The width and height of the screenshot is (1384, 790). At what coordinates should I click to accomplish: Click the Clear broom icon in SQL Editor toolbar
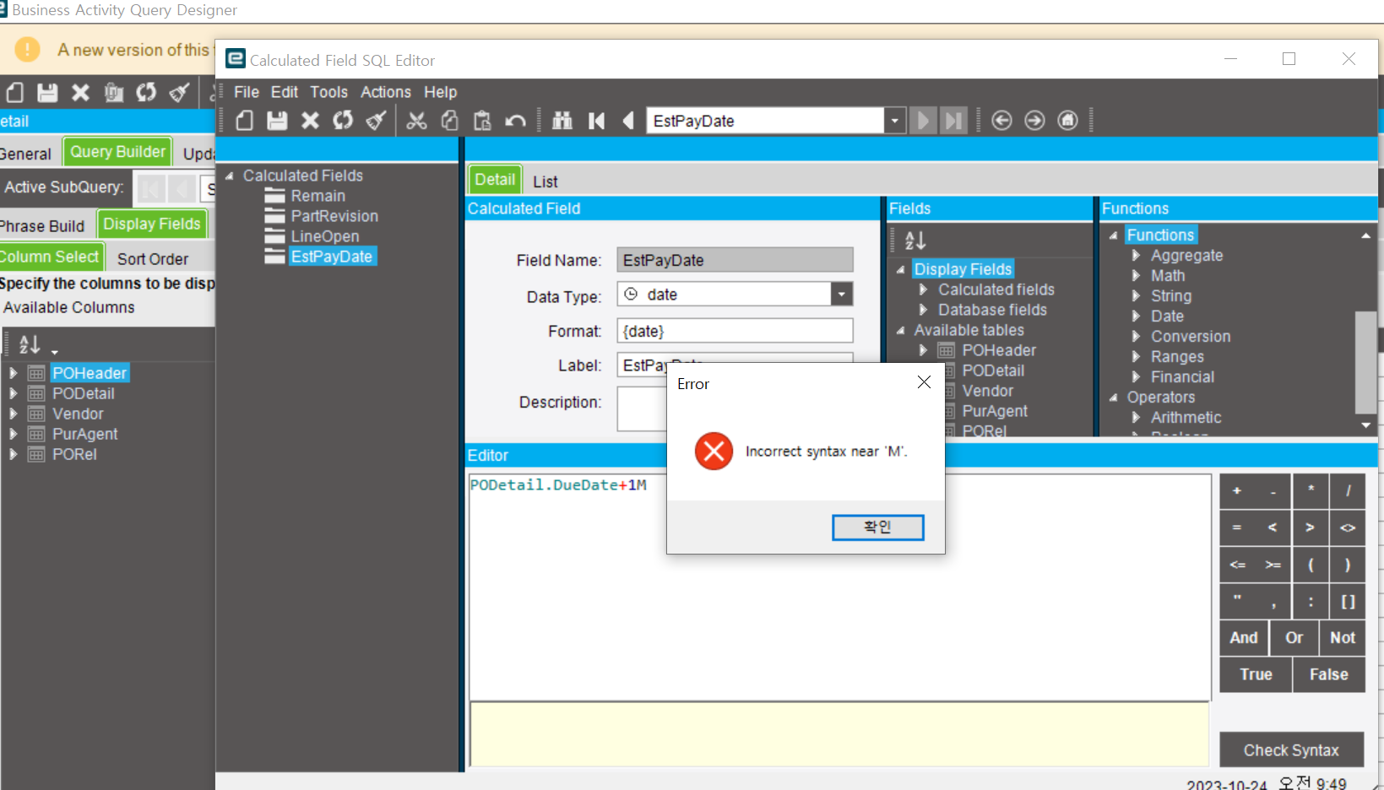pos(376,121)
